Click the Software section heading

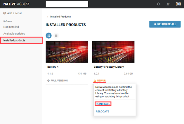coord(8,21)
